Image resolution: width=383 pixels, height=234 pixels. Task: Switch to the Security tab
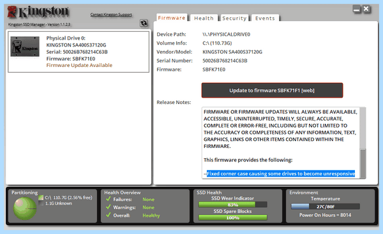[234, 18]
